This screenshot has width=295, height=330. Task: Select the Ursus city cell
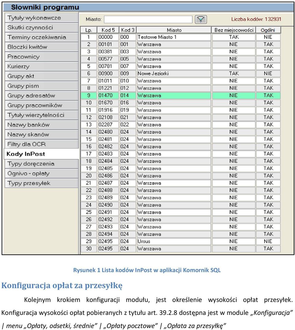[x=174, y=241]
